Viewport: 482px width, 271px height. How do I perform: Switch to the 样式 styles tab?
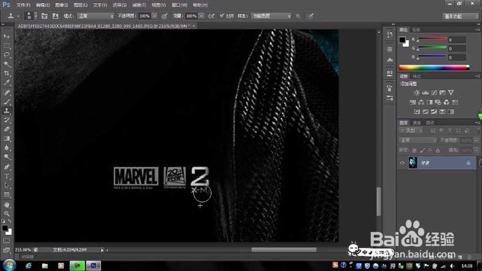pyautogui.click(x=416, y=76)
